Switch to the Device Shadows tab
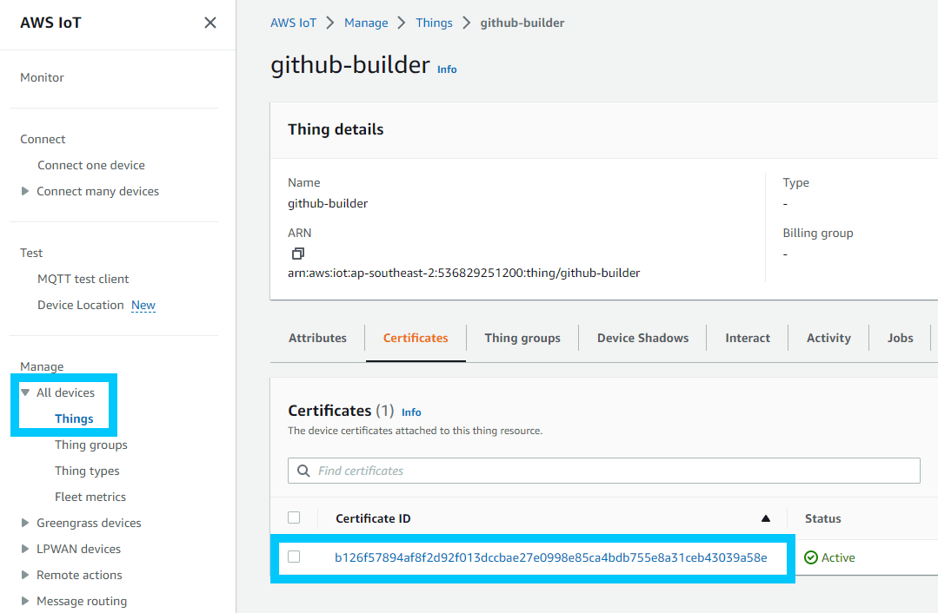The height and width of the screenshot is (613, 938). (x=642, y=338)
